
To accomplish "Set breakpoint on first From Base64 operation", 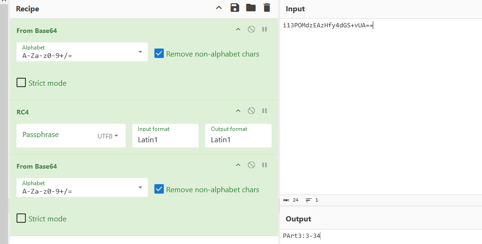I will click(x=265, y=29).
